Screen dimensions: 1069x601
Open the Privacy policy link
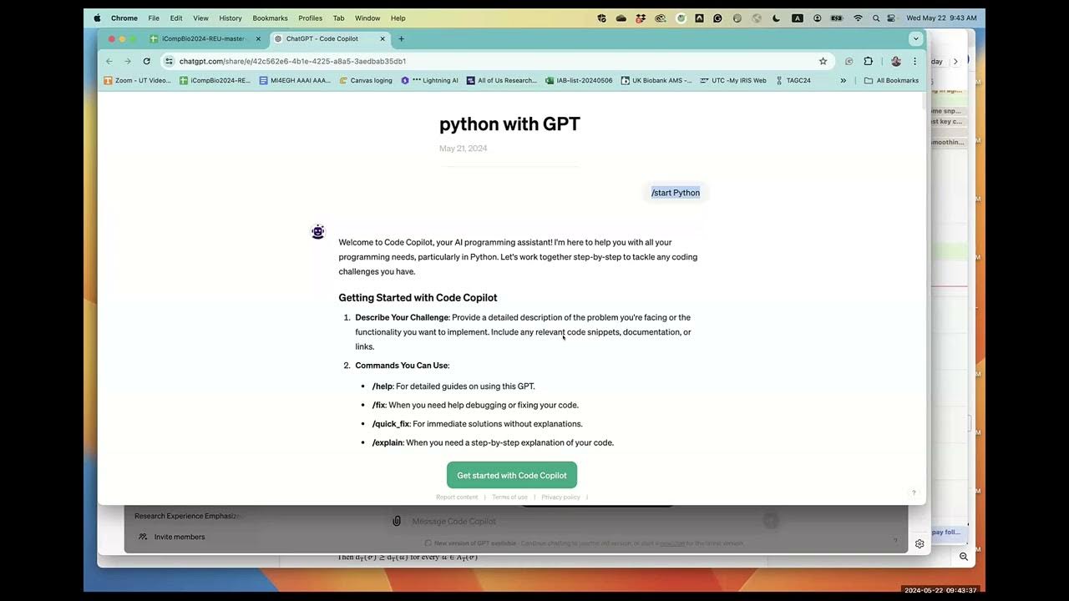point(560,497)
